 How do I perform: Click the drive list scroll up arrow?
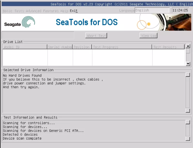pos(188,46)
